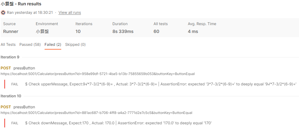Screen dimensions: 299x140
Task: Open the Skipped (0) tab
Action: 75,45
